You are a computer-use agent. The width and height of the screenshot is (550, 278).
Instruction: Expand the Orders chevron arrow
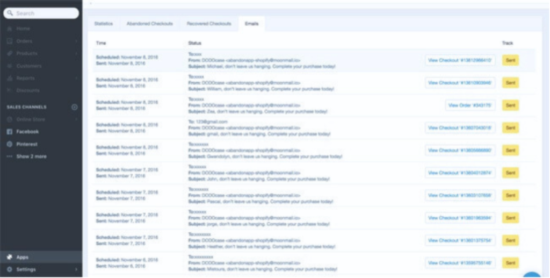pyautogui.click(x=76, y=41)
